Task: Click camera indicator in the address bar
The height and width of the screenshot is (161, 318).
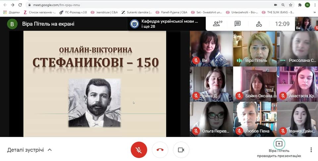Action: 276,5
